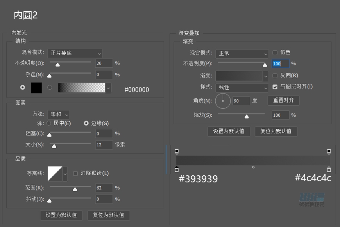Click the black #000000 glow color swatch
This screenshot has width=340, height=227.
pyautogui.click(x=36, y=88)
